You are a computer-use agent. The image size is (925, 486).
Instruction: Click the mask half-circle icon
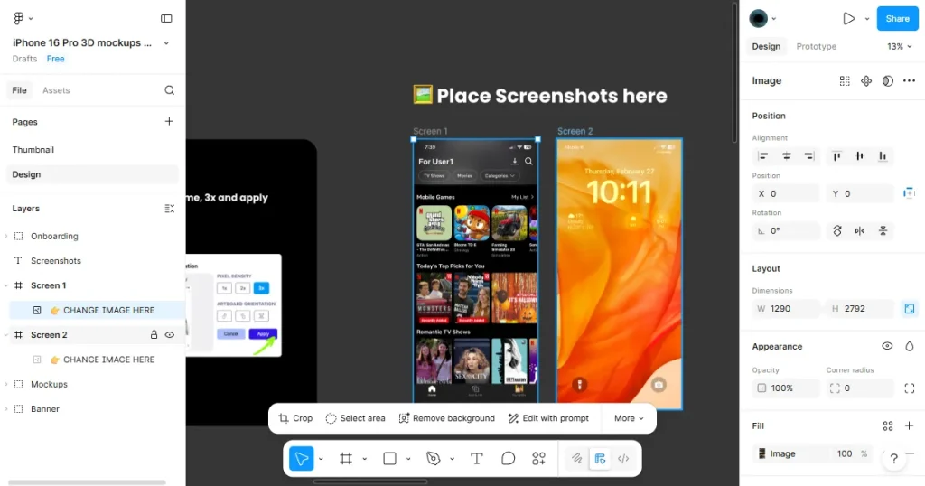(887, 80)
